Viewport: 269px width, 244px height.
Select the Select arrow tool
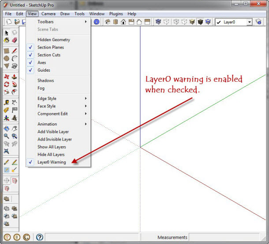click(7, 33)
